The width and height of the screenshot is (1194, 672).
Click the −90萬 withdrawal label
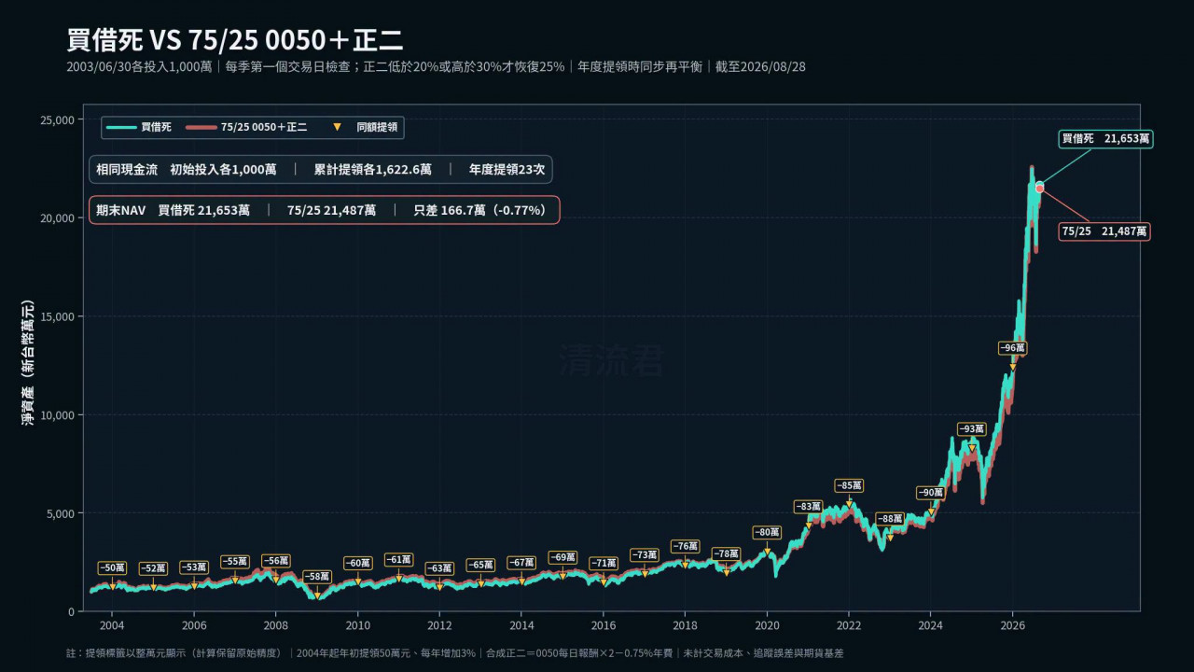[930, 493]
